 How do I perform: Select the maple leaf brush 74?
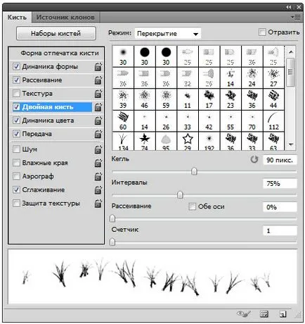tap(145, 142)
